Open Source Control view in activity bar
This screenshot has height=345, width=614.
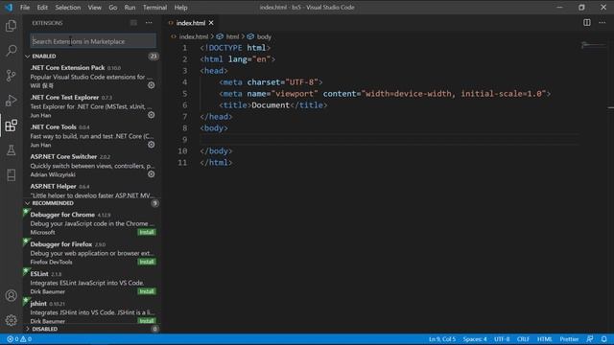coord(11,76)
